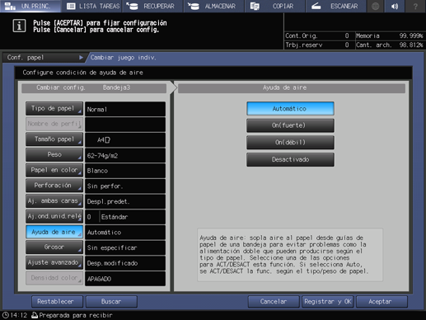The width and height of the screenshot is (426, 320).
Task: Click the Normal paper type value
Action: coord(125,109)
